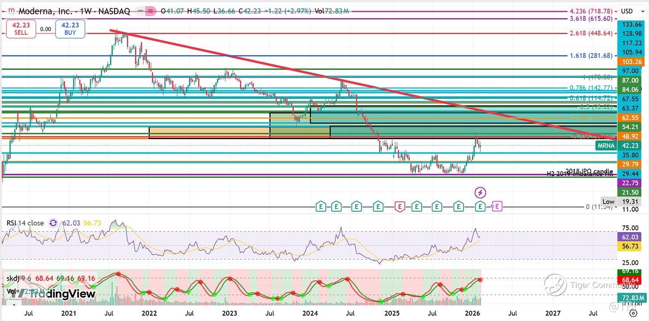
Task: Click the 0.786 (142.77) Fibonacci level label
Action: tap(591, 88)
